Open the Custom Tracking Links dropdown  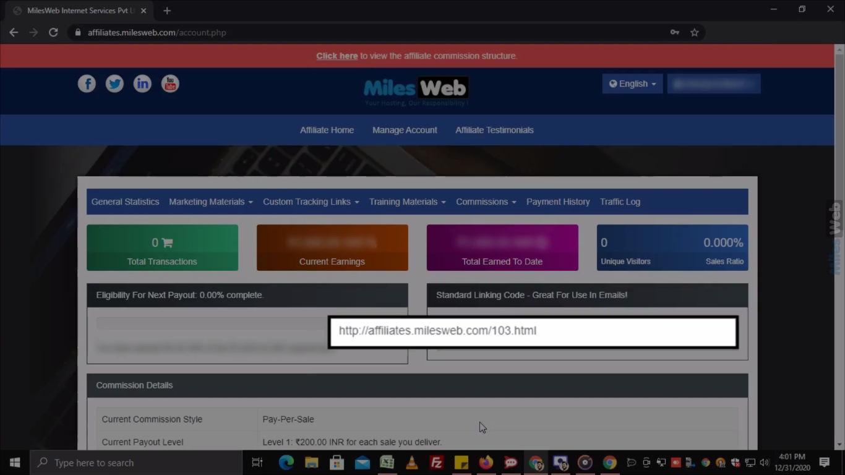pyautogui.click(x=311, y=202)
